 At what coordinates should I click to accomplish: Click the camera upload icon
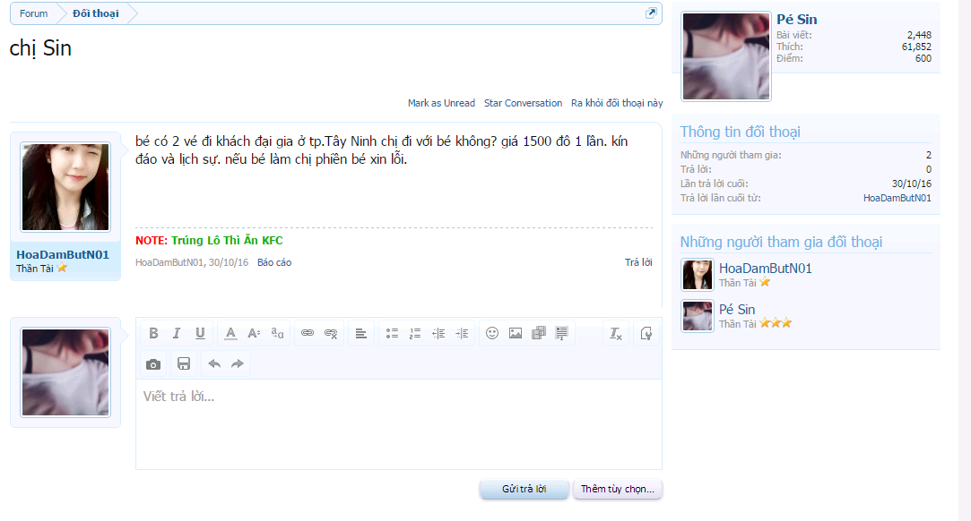click(x=153, y=363)
